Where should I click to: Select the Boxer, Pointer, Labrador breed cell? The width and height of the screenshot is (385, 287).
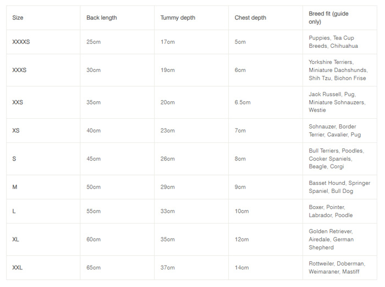[331, 211]
